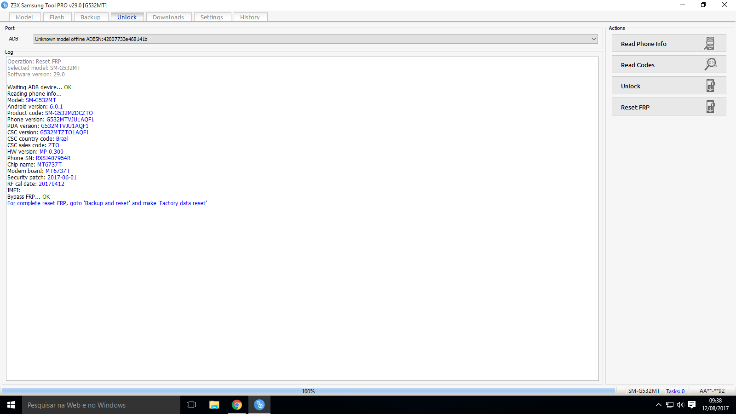
Task: Click the Z3X app icon in title bar
Action: (5, 5)
